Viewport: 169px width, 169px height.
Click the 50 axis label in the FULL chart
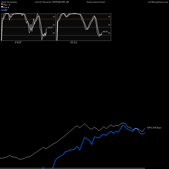point(109,25)
